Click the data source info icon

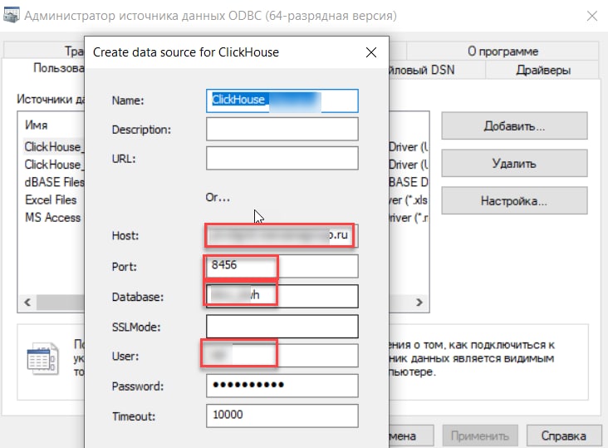(x=42, y=358)
